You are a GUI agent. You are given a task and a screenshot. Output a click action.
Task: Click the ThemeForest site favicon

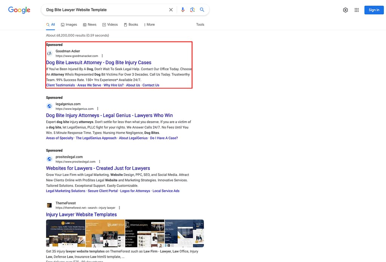tap(49, 205)
